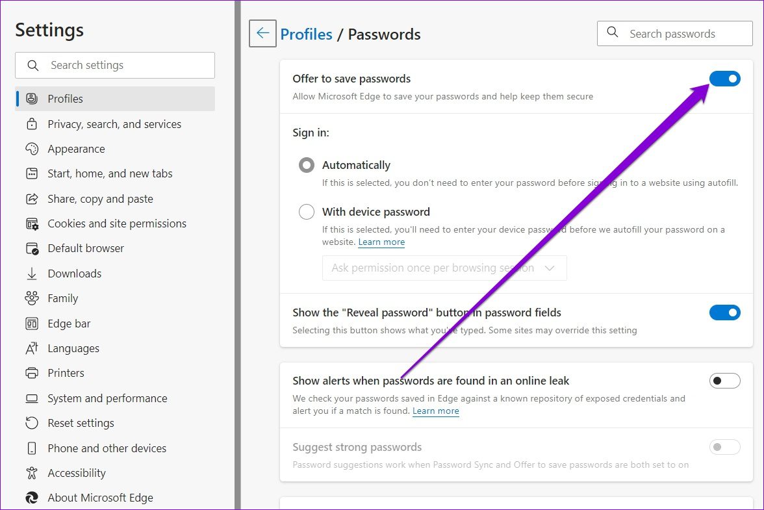Select the Accessibility figure icon
This screenshot has height=510, width=764.
[x=32, y=473]
